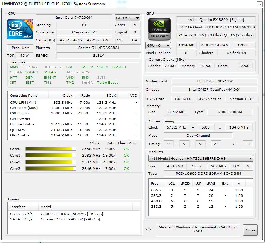Click the 128-bit bus width value

pyautogui.click(x=244, y=45)
